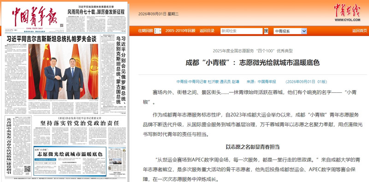Open the 2005-2010年回顾 link
The image size is (369, 182).
pyautogui.click(x=180, y=31)
